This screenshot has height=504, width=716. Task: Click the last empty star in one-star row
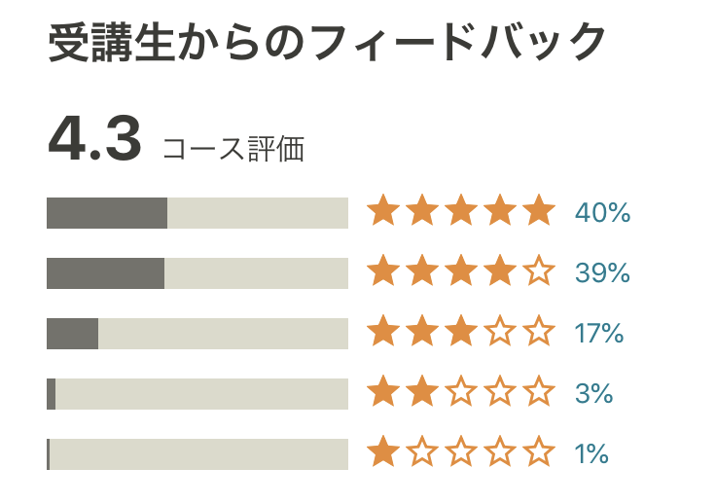tap(538, 452)
